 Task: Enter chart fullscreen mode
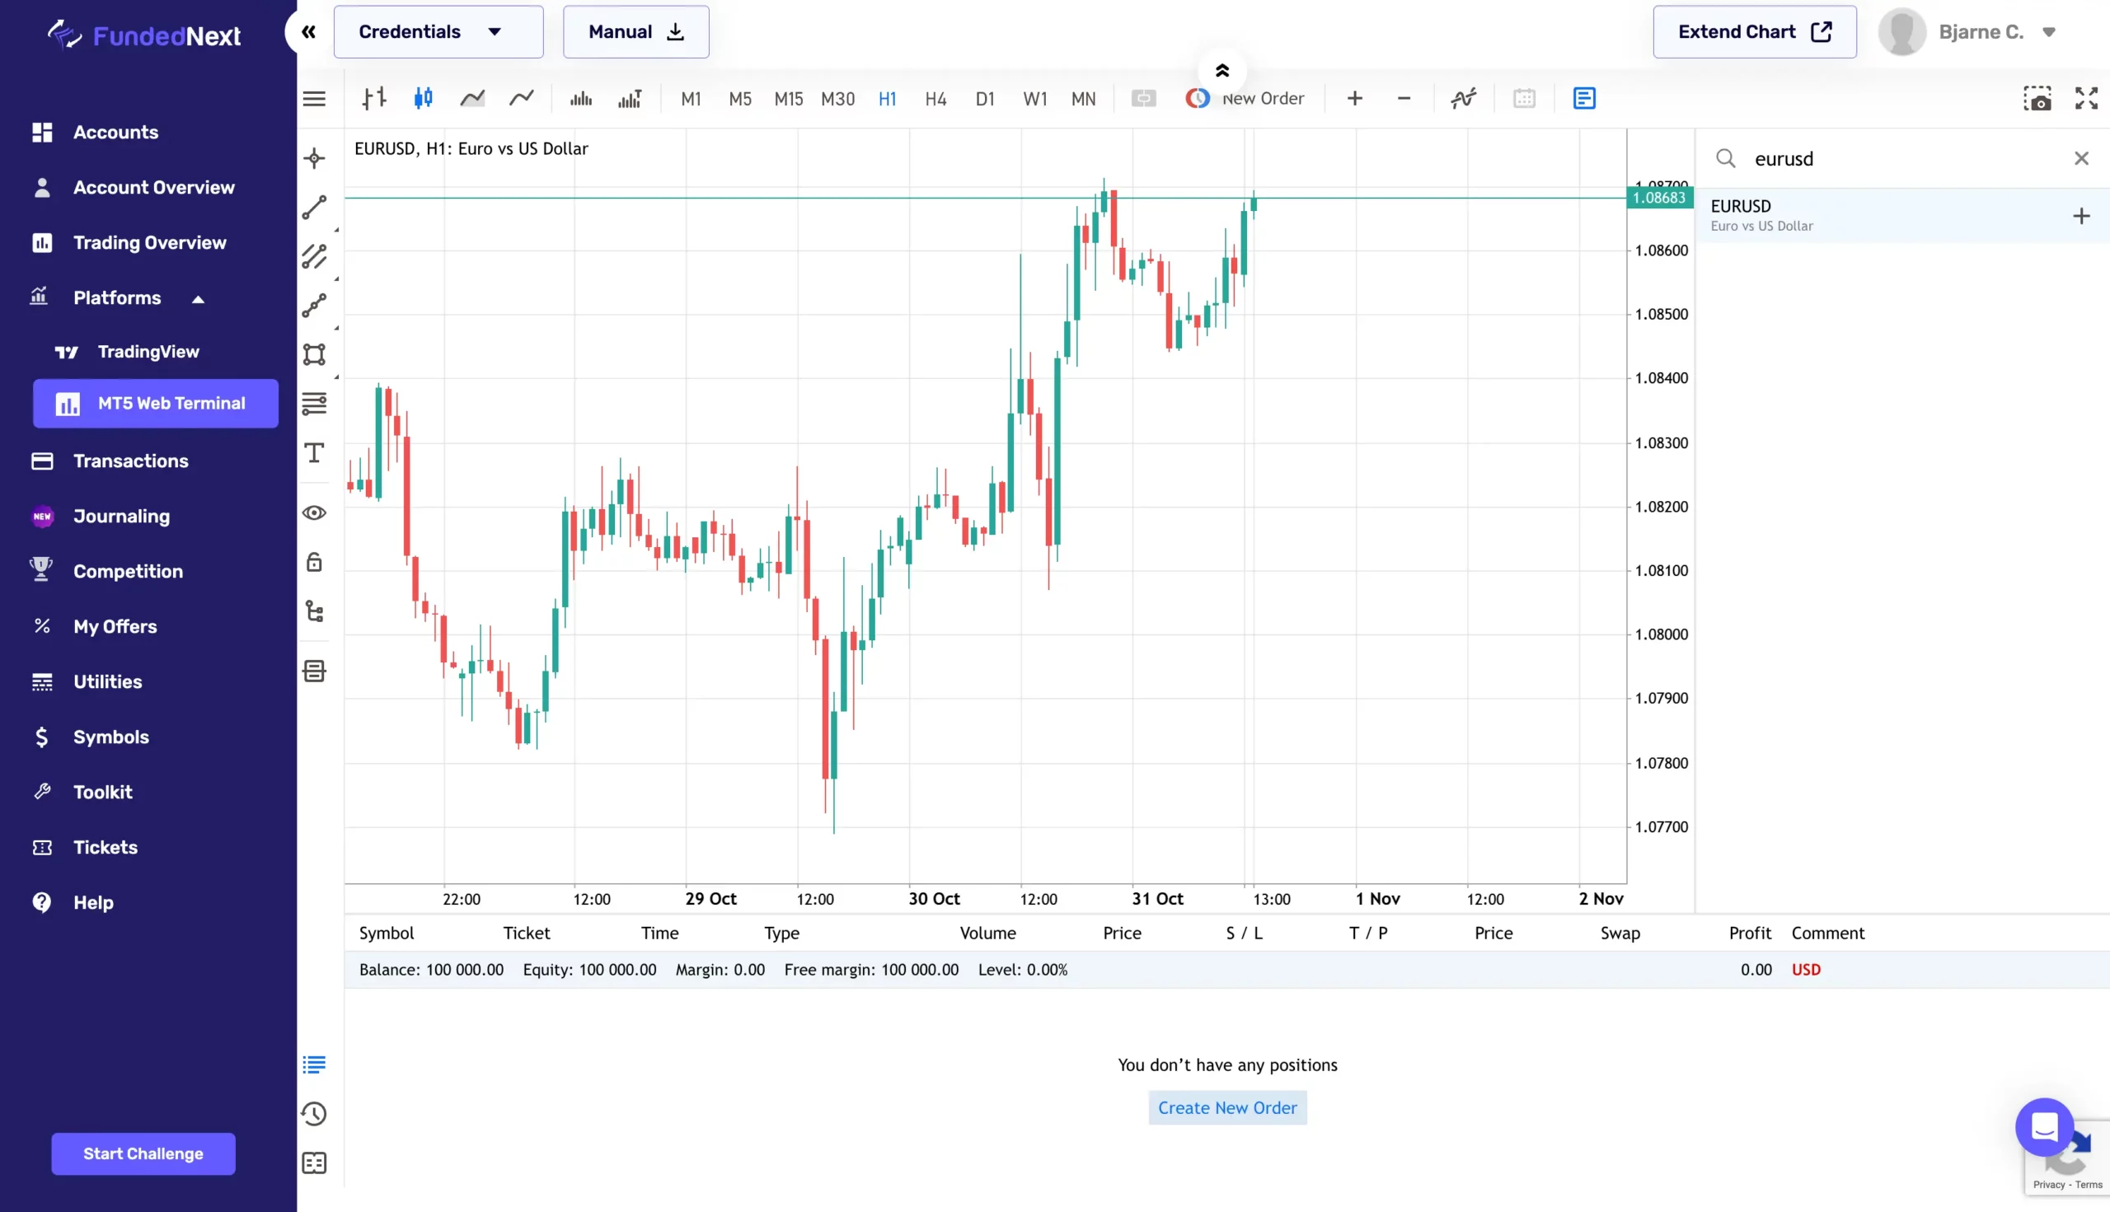click(2087, 97)
